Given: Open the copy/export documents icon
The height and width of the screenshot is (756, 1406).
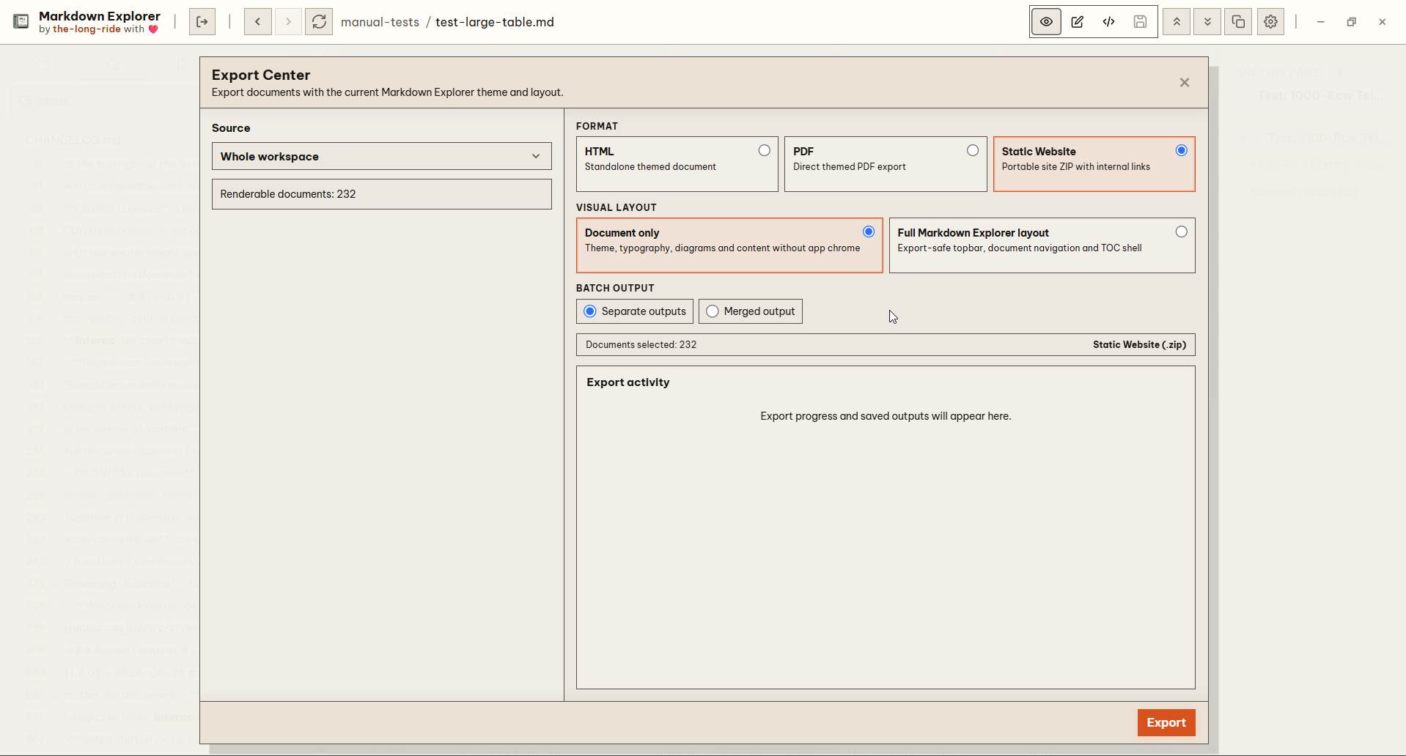Looking at the screenshot, I should 1238,22.
